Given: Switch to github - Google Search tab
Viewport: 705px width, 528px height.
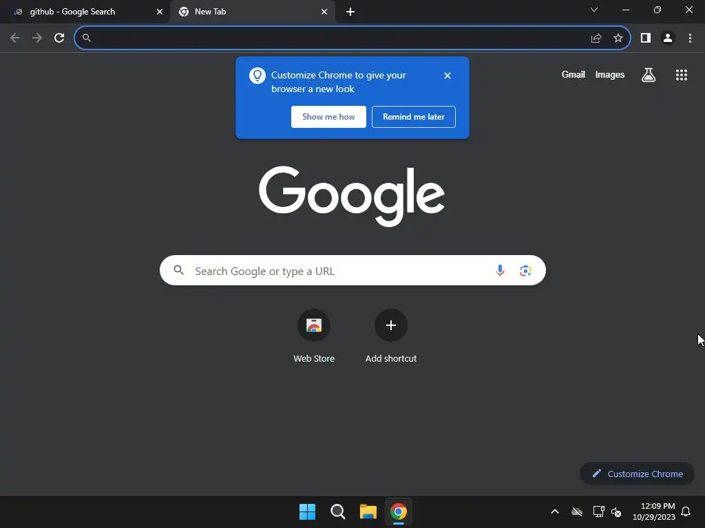Looking at the screenshot, I should 85,12.
